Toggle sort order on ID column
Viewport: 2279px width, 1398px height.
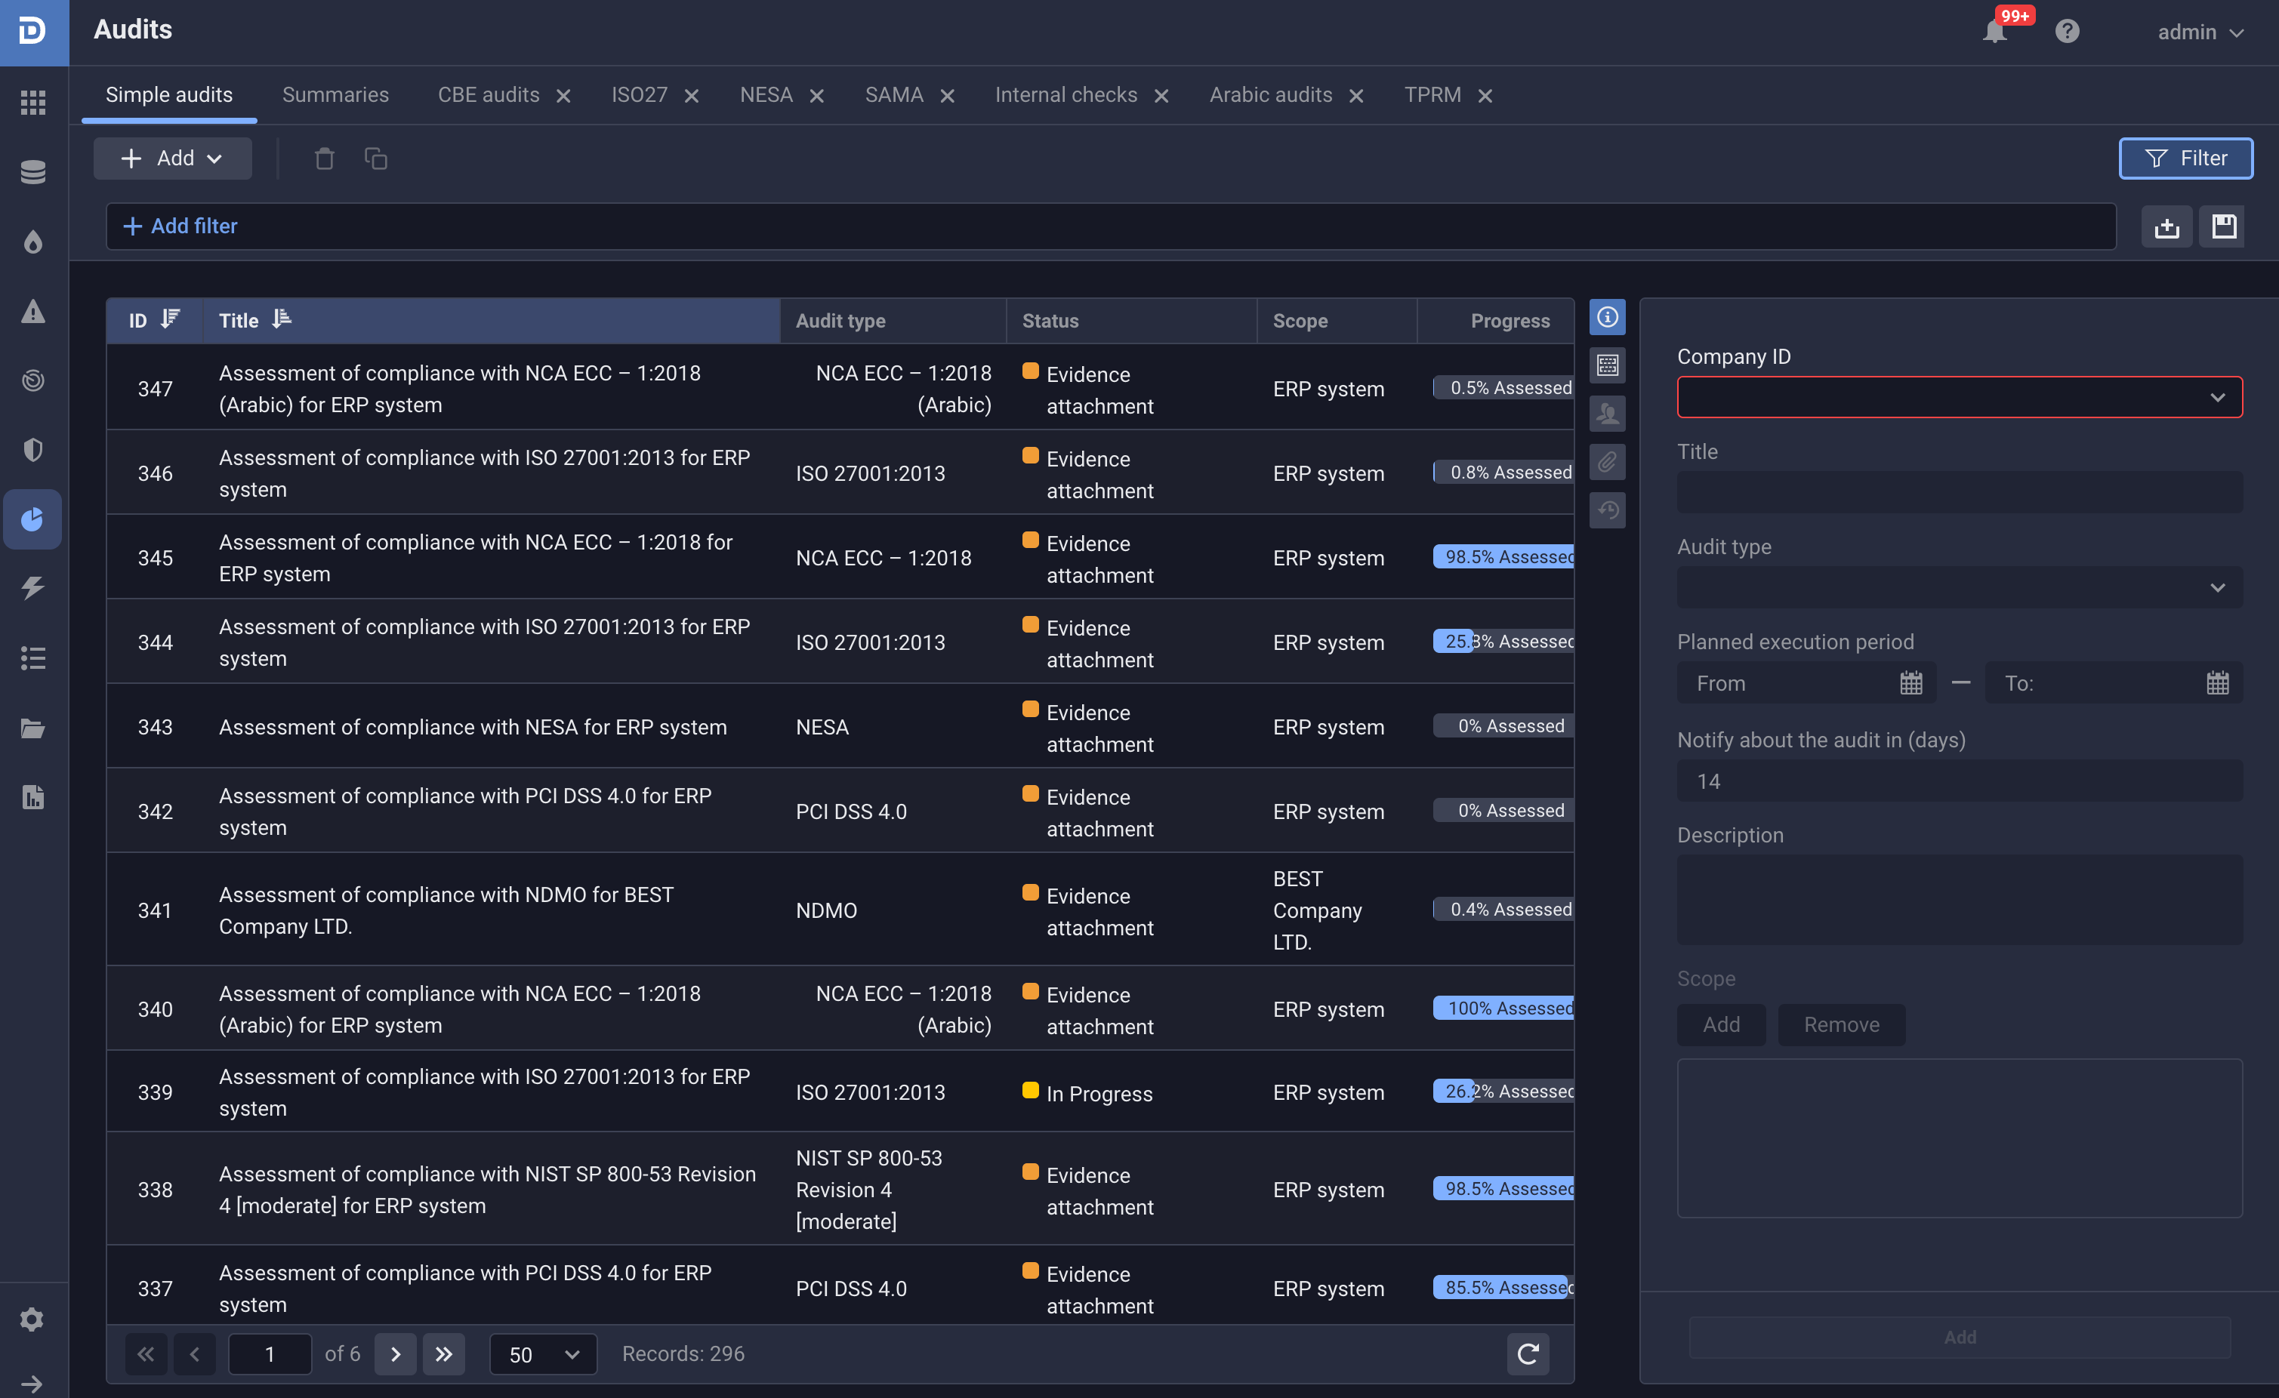pos(170,320)
